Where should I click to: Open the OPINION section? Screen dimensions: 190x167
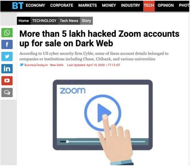click(x=166, y=5)
